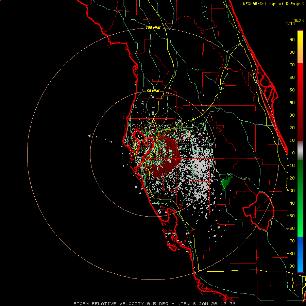Viewport: 306px width, 306px height.
Task: Click the -40 scale value
Action: click(x=291, y=203)
